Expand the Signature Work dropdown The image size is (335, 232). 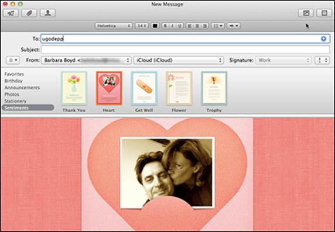283,60
